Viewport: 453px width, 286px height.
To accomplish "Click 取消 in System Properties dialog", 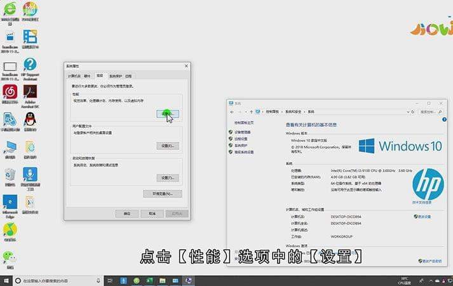I will 152,214.
